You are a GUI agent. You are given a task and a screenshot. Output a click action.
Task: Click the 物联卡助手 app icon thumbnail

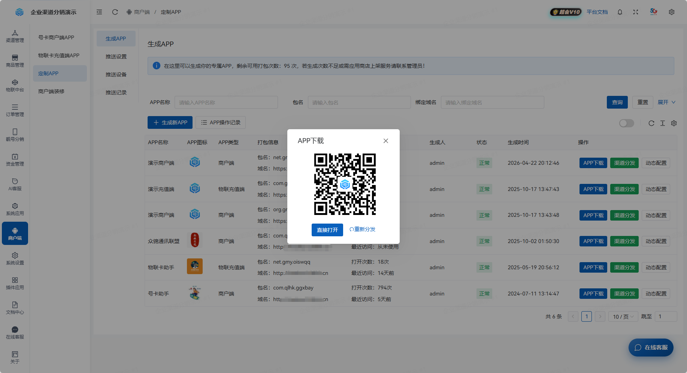tap(195, 266)
